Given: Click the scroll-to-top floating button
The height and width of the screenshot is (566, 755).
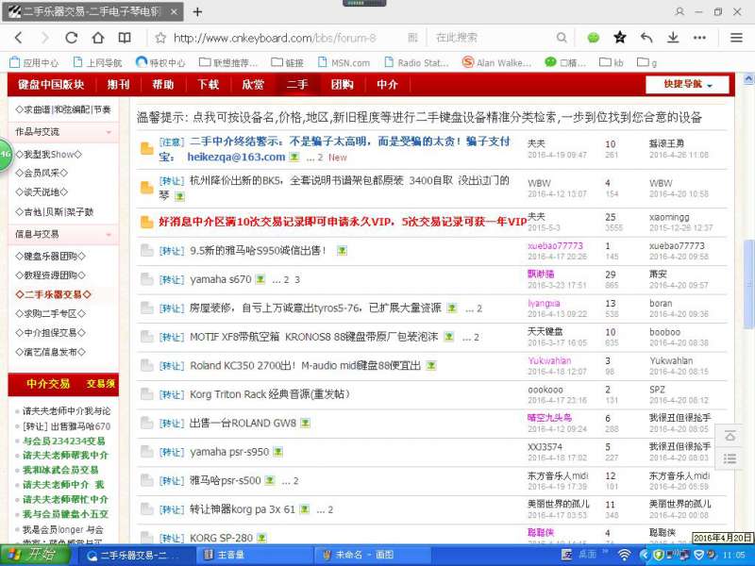Looking at the screenshot, I should 729,437.
